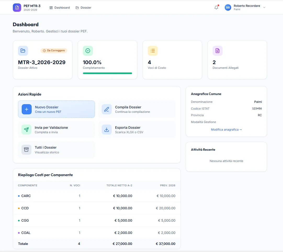This screenshot has width=283, height=252.
Task: Click the download icon for Esporta Dossier
Action: (107, 130)
